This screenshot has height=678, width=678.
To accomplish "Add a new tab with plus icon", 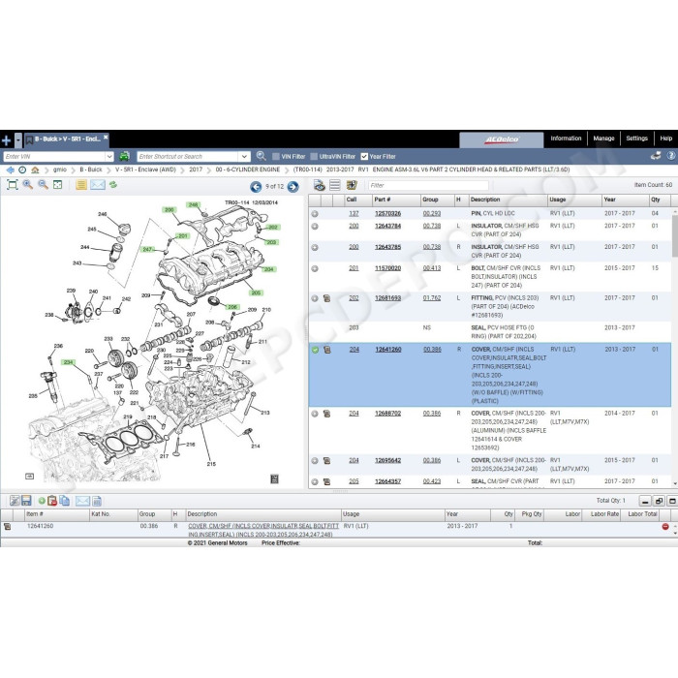I will click(6, 140).
